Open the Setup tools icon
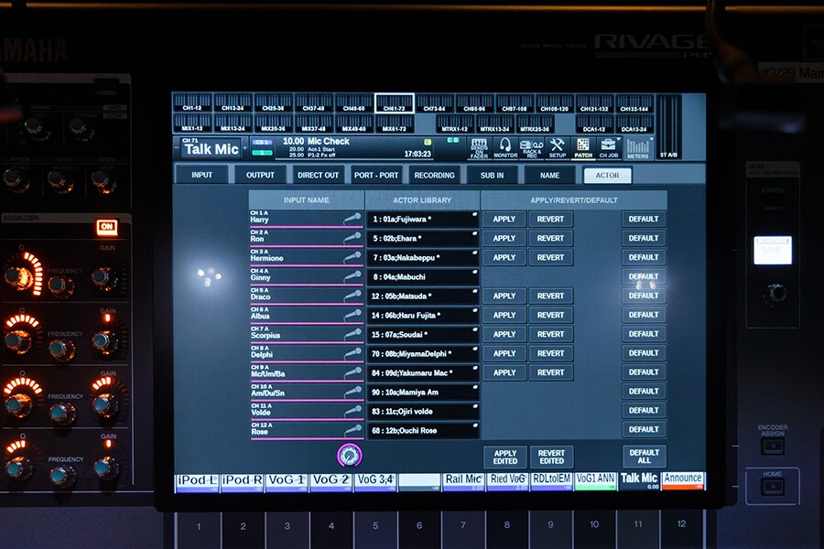The image size is (824, 549). pyautogui.click(x=557, y=148)
